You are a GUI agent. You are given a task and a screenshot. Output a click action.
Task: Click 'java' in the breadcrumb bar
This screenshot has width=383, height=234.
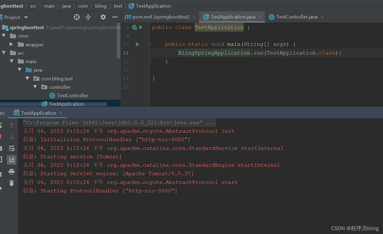[x=66, y=6]
